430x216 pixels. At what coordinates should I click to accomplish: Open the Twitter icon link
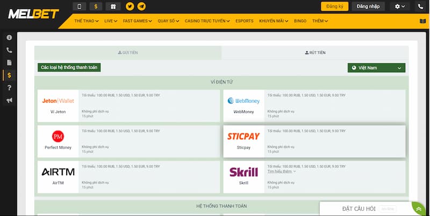point(130,7)
